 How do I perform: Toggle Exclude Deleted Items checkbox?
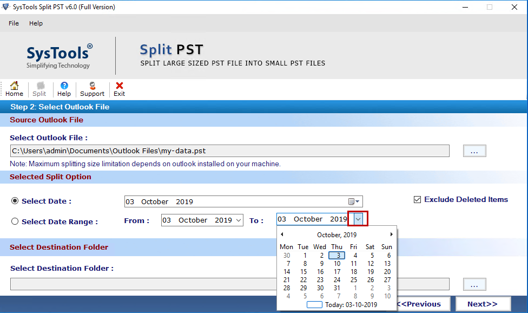click(x=417, y=199)
